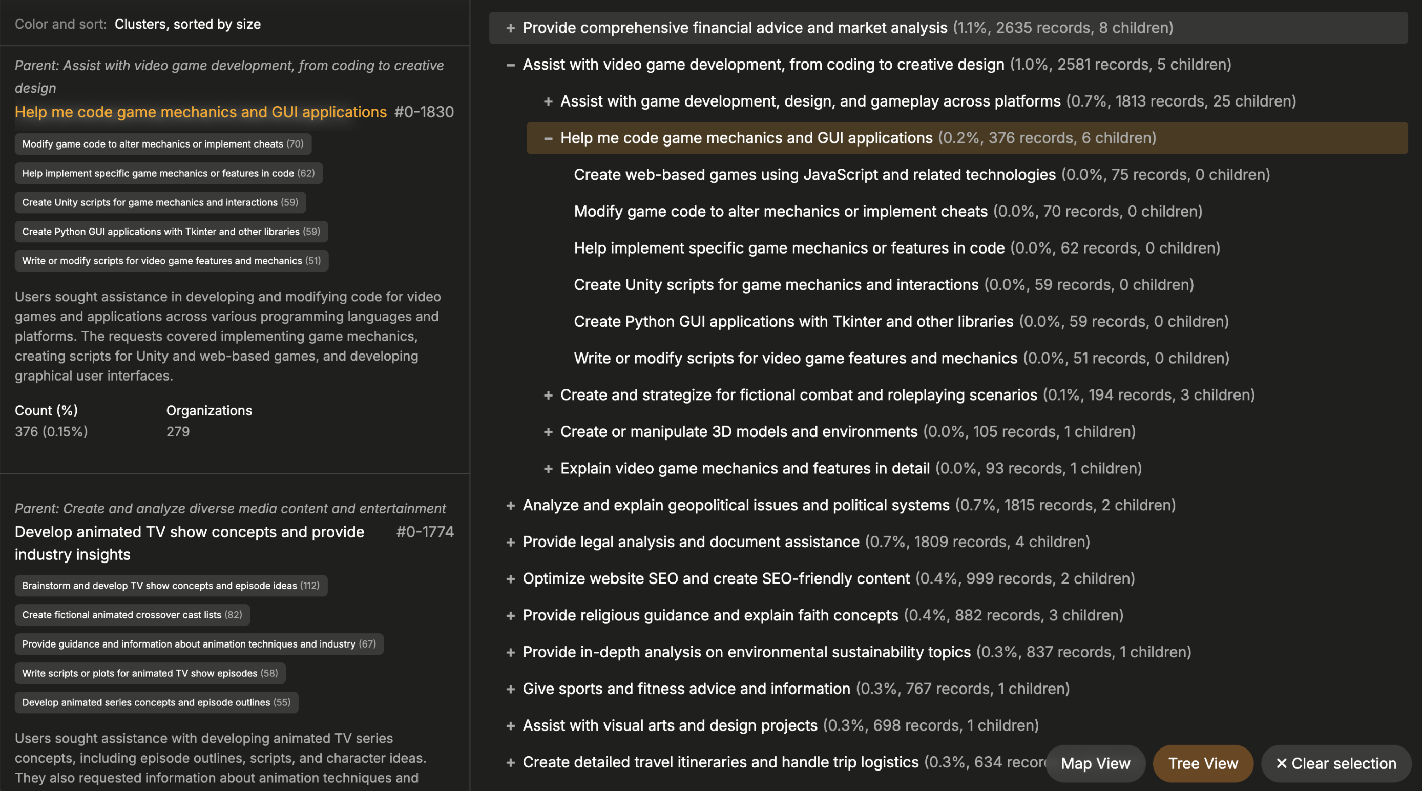Collapse the video game development cluster

click(x=511, y=65)
